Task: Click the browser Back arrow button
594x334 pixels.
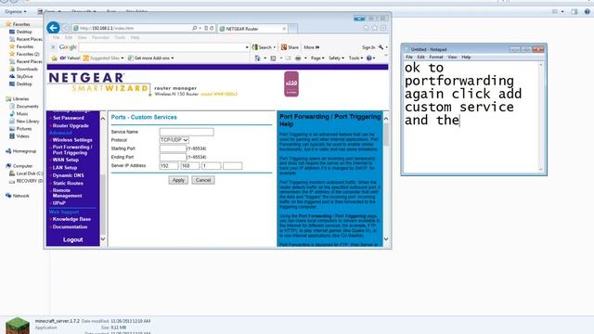Action: pos(53,28)
